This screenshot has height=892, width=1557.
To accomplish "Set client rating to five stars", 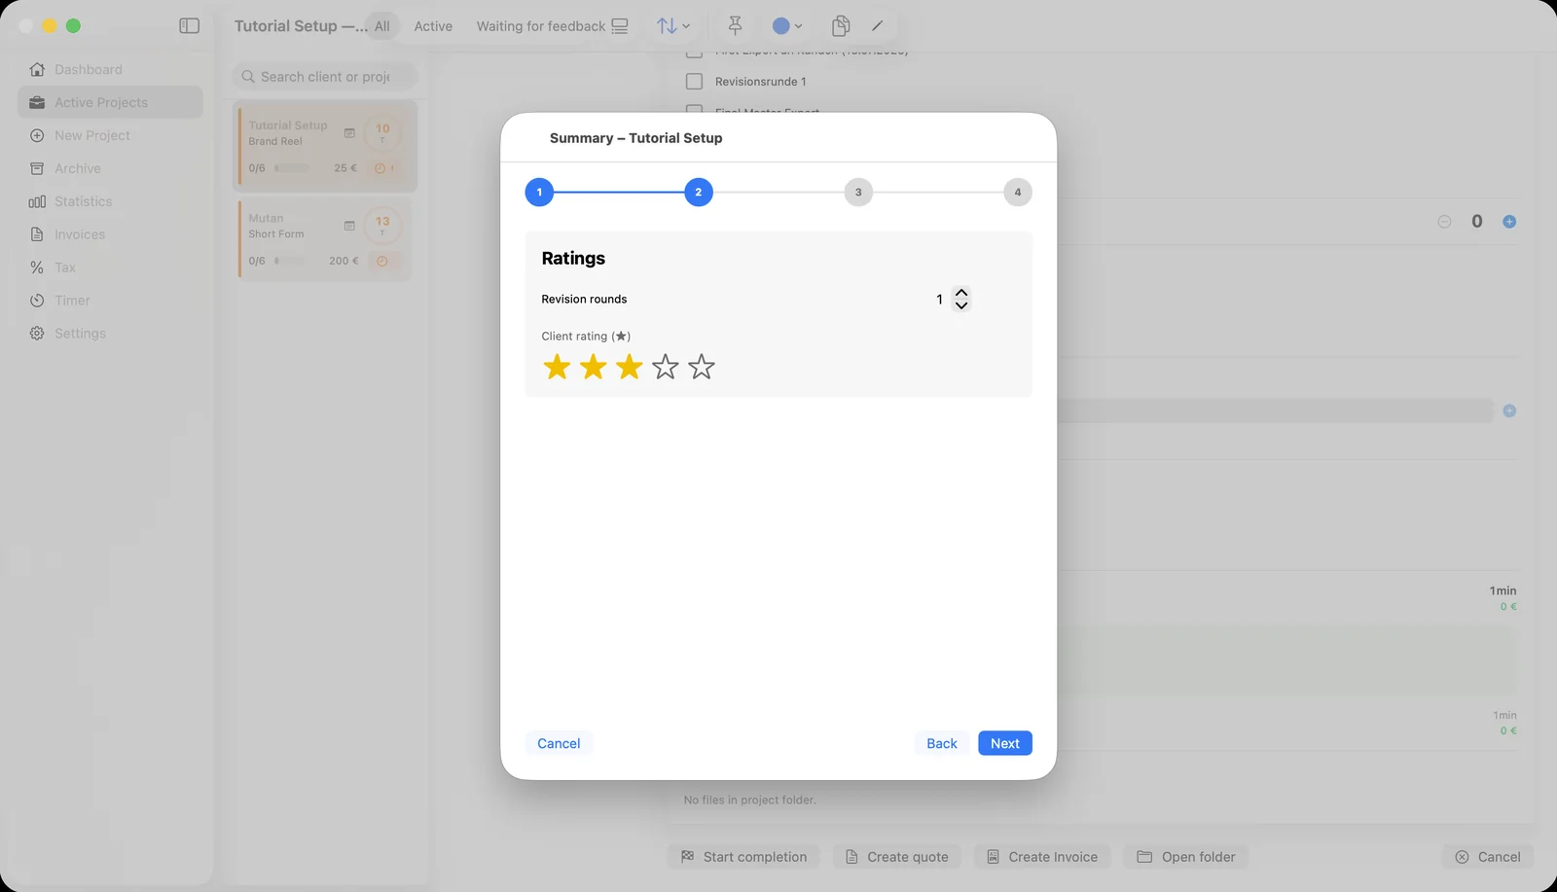I will [702, 367].
